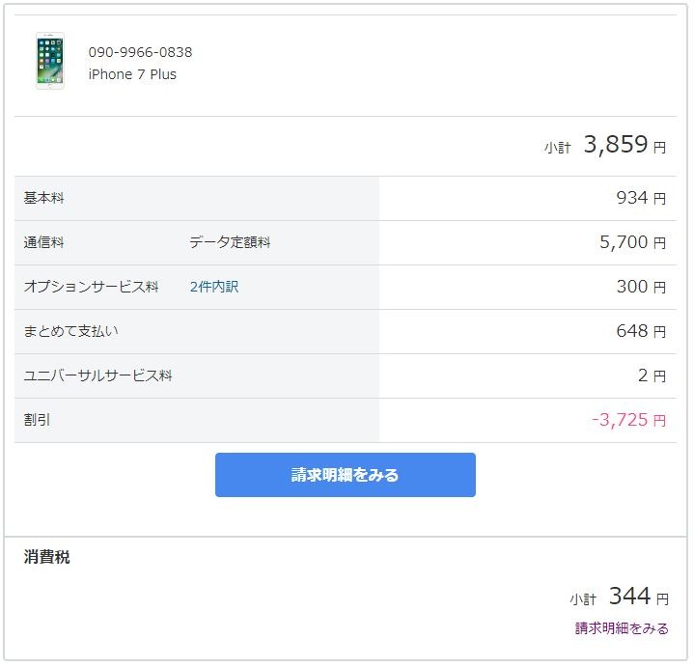The width and height of the screenshot is (694, 667).
Task: Click the ユニバーサルサービス料 row label
Action: [97, 375]
